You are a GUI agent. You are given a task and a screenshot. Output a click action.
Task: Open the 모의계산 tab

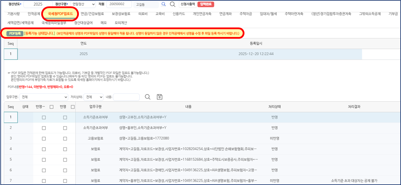coord(121,23)
